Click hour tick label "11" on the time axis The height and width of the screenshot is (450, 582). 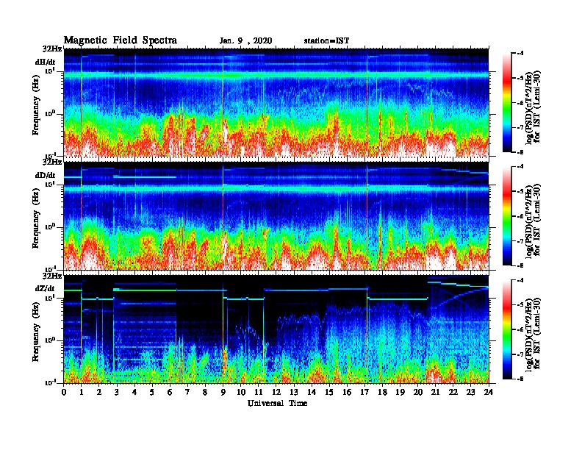point(259,392)
